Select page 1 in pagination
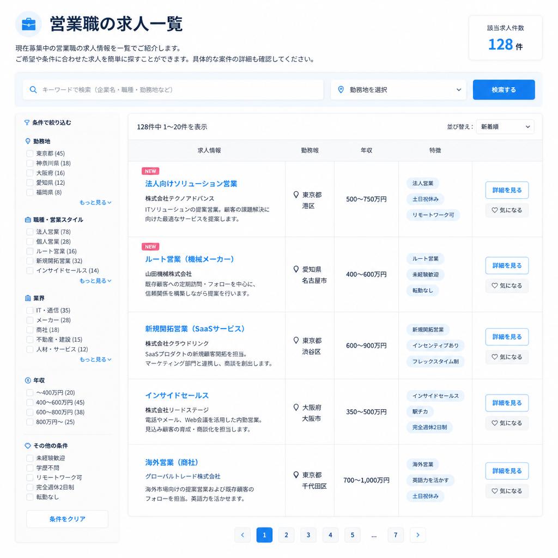 point(264,535)
